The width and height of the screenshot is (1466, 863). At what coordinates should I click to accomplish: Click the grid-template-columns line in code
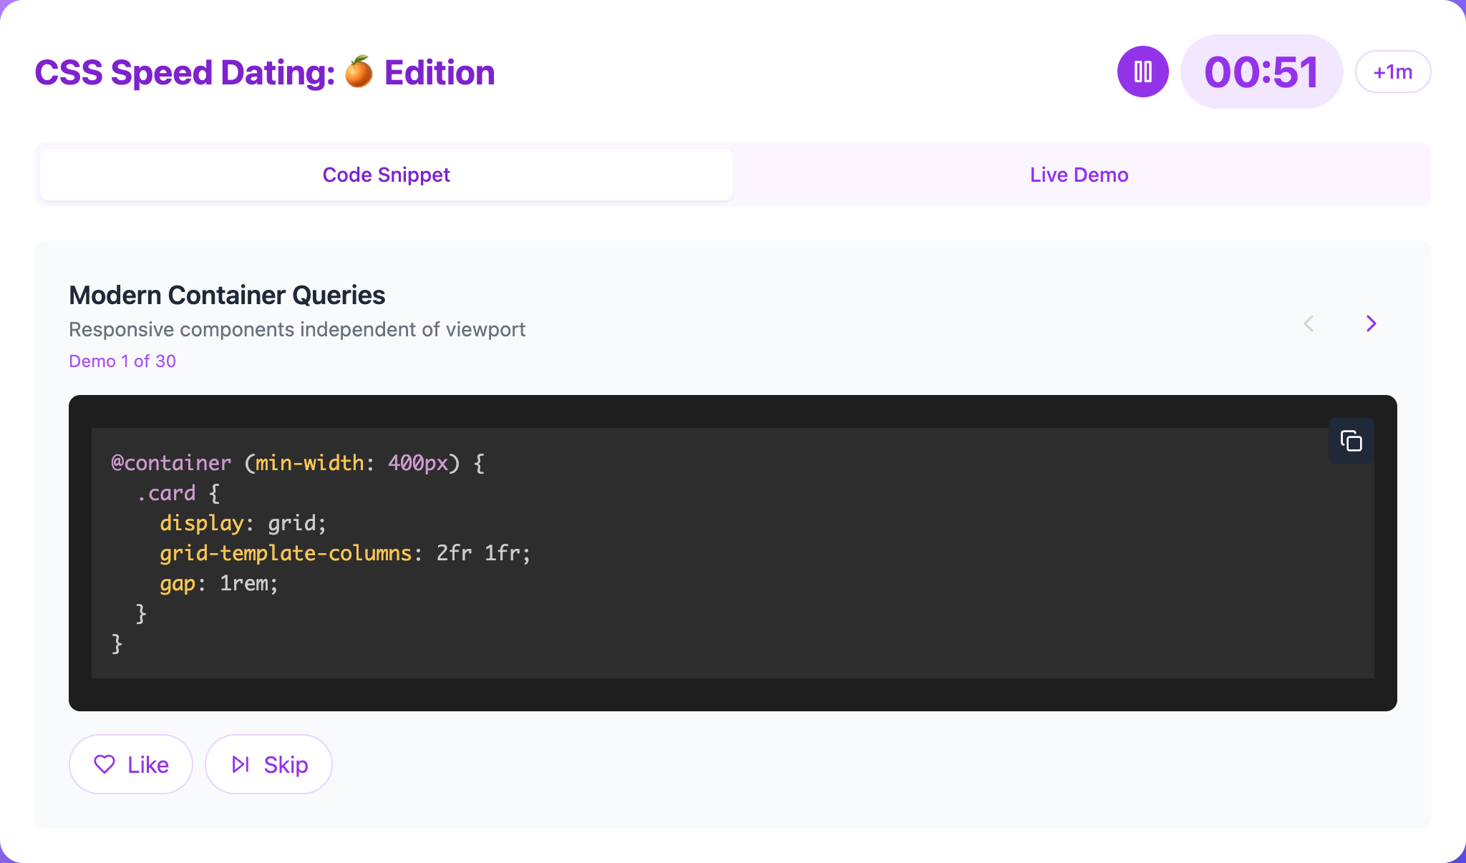(x=345, y=553)
